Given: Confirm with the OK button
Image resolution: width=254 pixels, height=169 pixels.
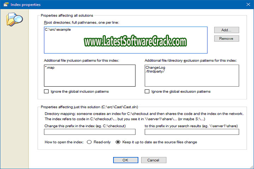Looking at the screenshot, I should pyautogui.click(x=126, y=160).
